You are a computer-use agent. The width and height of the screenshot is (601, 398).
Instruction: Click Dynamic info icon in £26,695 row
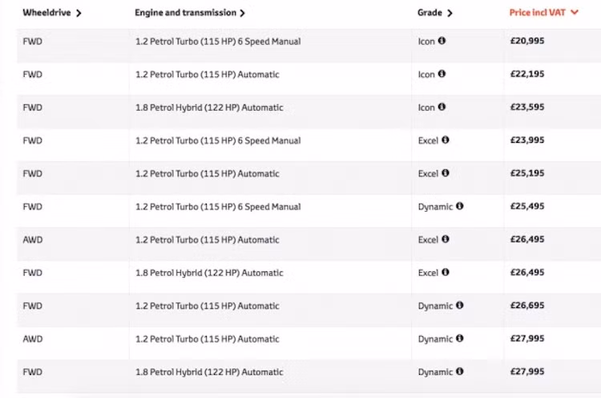460,306
